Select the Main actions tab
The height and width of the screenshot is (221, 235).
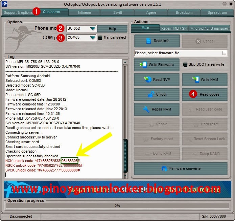pyautogui.click(x=145, y=28)
